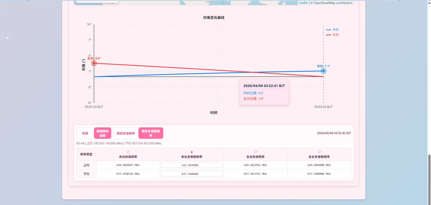The height and width of the screenshot is (205, 431).
Task: Click the tooltip time 2026/04/08 03:52:41 BJT
Action: (x=264, y=86)
